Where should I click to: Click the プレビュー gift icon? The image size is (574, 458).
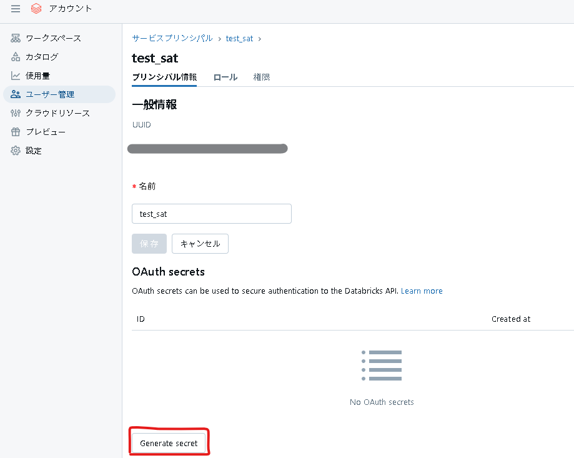point(16,132)
